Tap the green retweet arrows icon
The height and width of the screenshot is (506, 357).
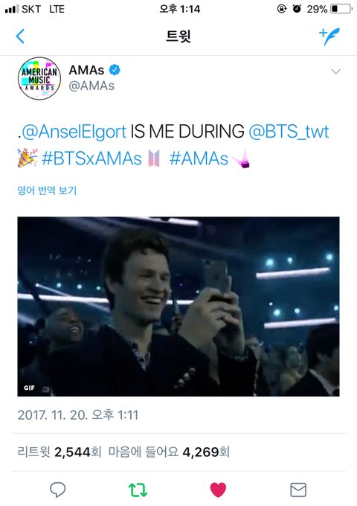pos(138,490)
